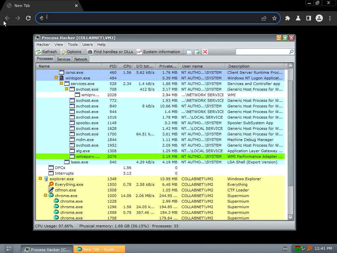Click the explorer.exe process icon
This screenshot has width=337, height=253.
click(x=46, y=179)
